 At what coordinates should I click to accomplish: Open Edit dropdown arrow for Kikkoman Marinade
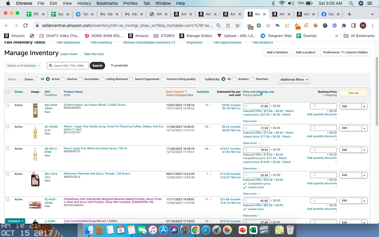(364, 175)
